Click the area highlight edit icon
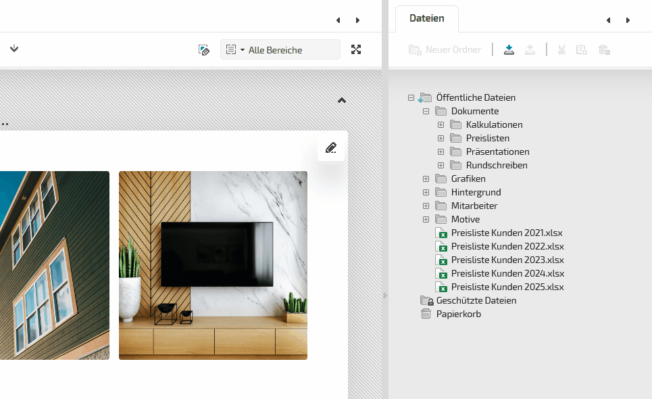Screen dimensions: 652x399 click(204, 49)
